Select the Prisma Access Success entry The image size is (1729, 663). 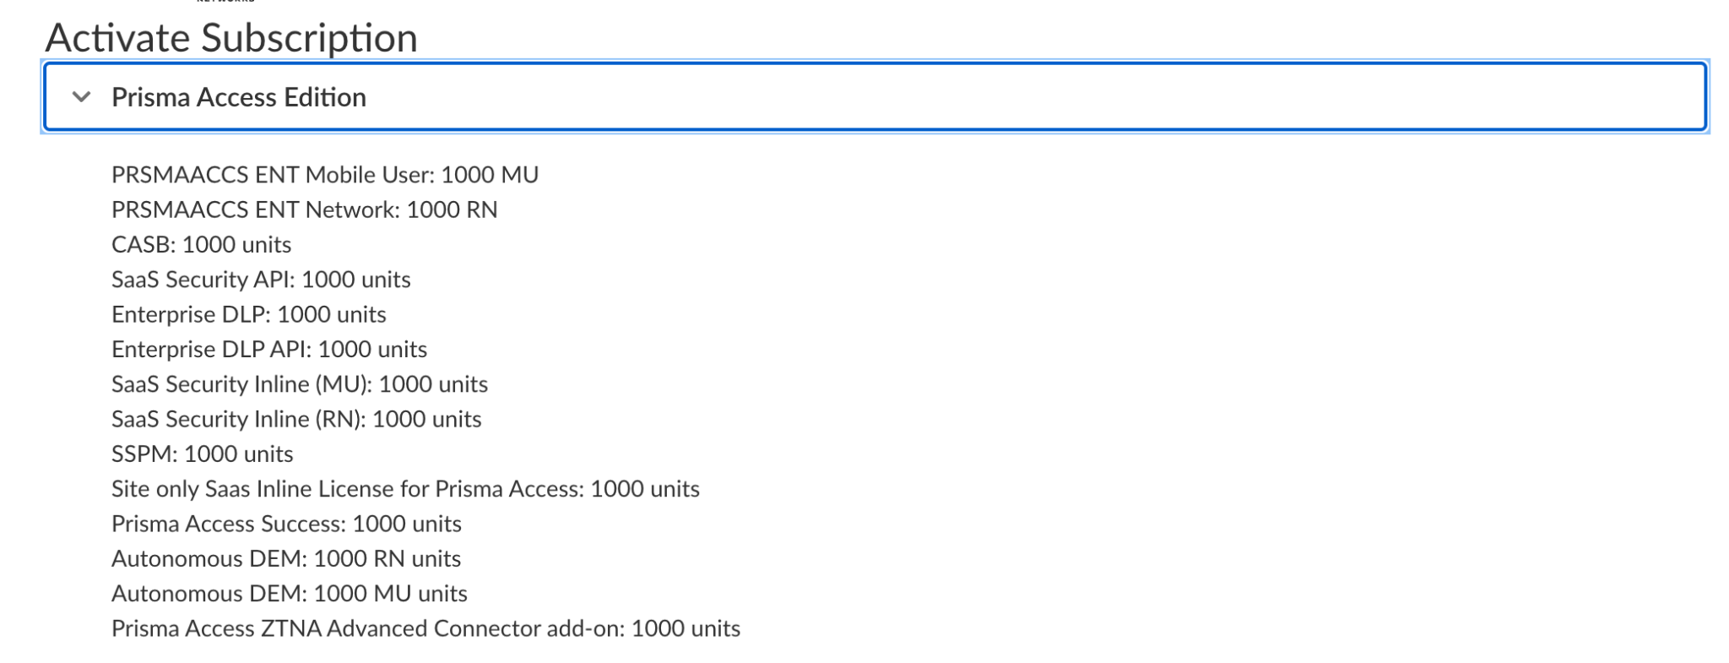[286, 524]
